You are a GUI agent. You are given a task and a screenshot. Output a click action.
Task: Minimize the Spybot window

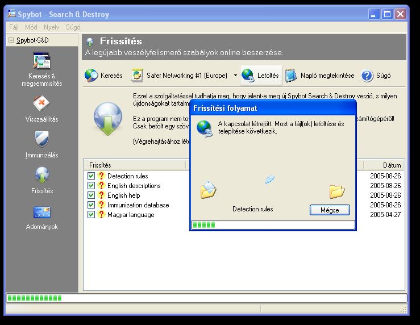pyautogui.click(x=374, y=14)
